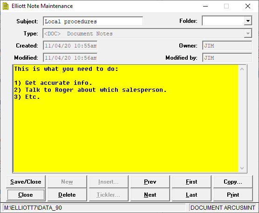This screenshot has height=213, width=259.
Task: Jump to the First note
Action: click(191, 182)
